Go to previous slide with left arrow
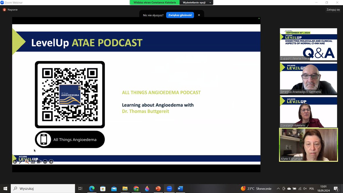Screen dimensions: 343x193 pyautogui.click(x=15, y=162)
